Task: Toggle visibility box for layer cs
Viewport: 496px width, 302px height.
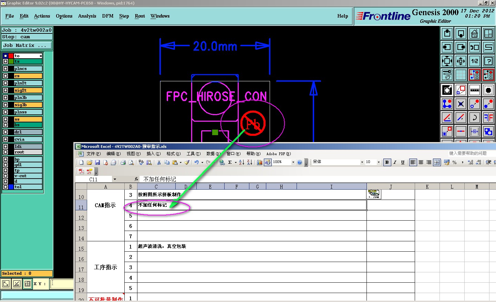Action: coord(6,76)
